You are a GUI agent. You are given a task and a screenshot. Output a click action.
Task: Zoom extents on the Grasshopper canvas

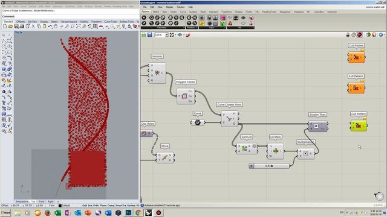(172, 35)
